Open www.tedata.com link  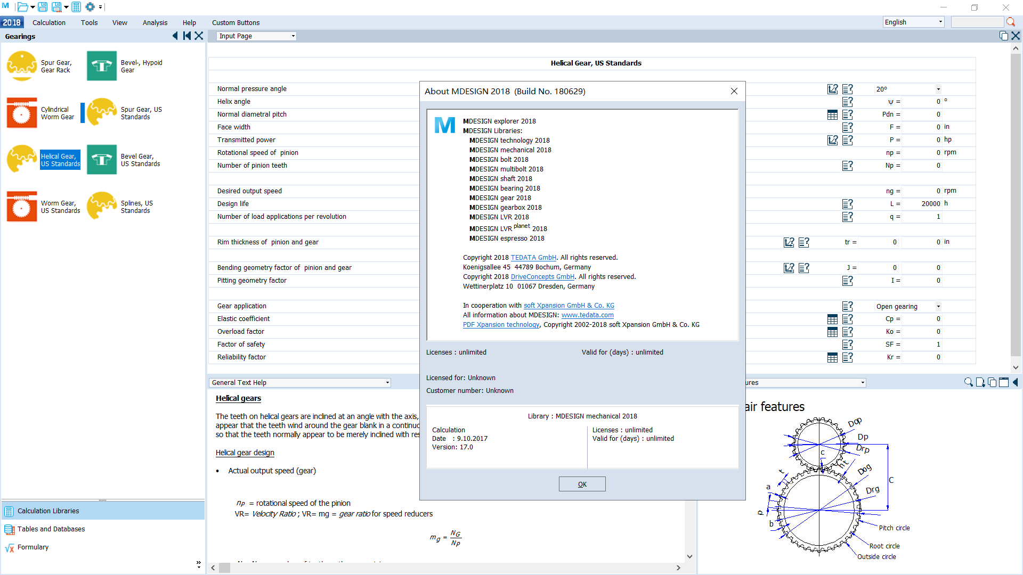587,315
